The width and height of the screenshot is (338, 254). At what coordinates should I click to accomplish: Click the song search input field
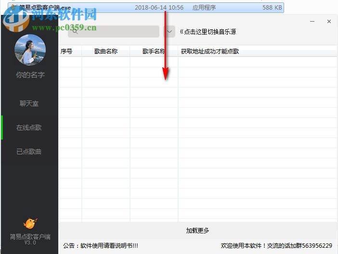point(114,31)
